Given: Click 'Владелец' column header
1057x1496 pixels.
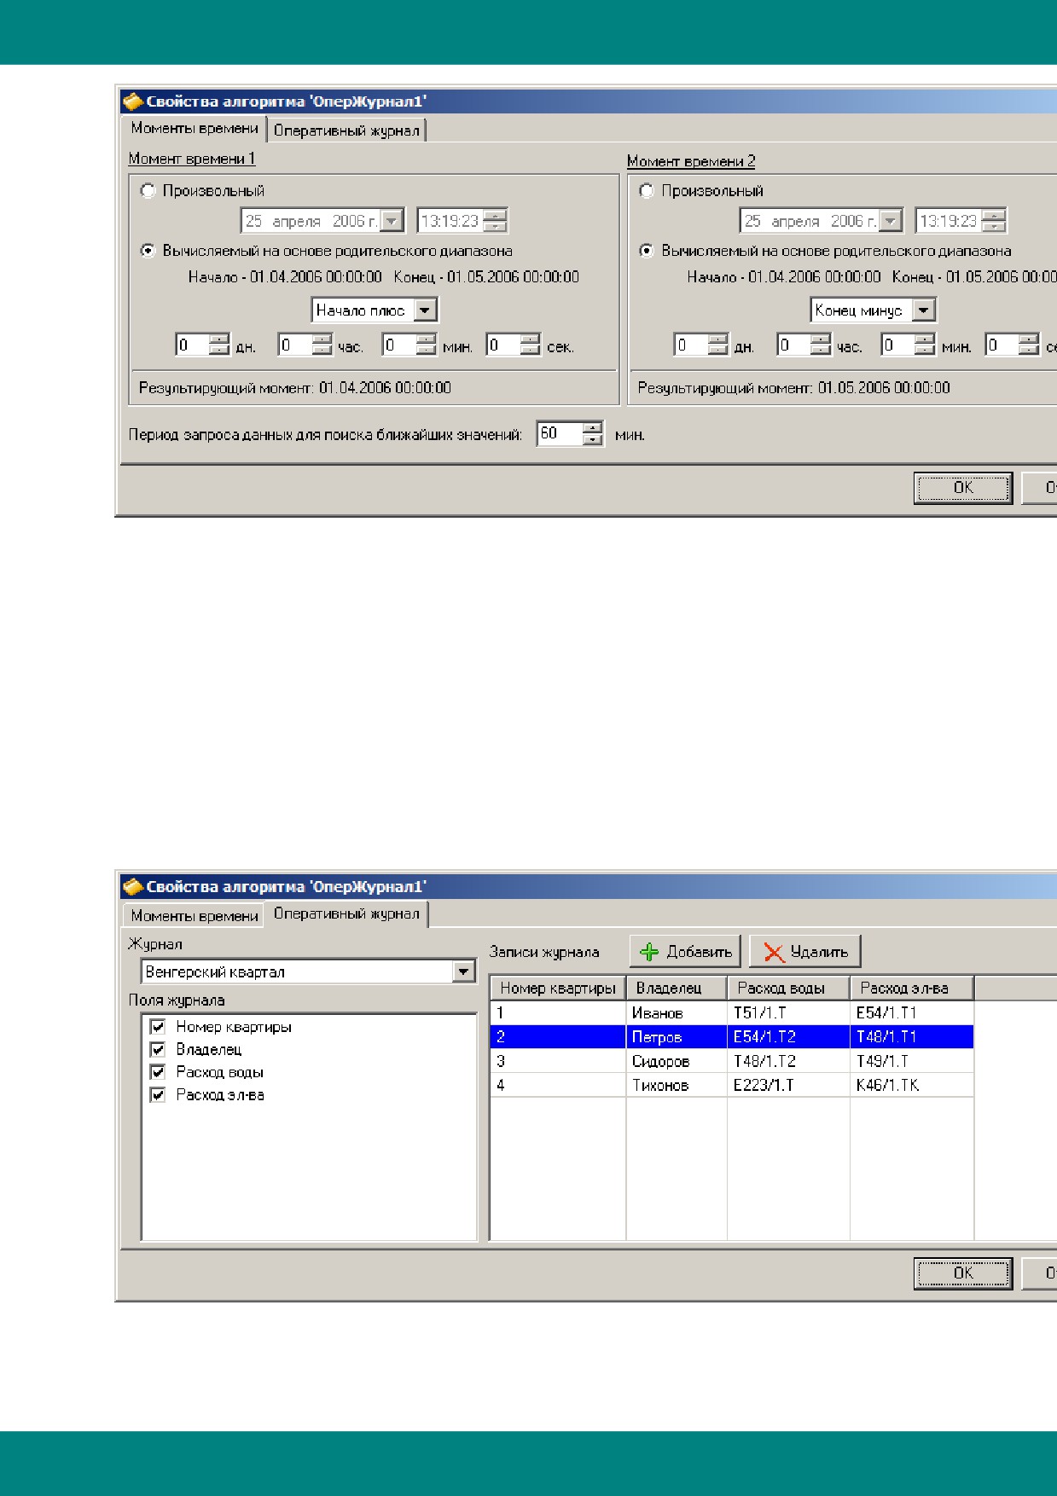Looking at the screenshot, I should pyautogui.click(x=677, y=989).
